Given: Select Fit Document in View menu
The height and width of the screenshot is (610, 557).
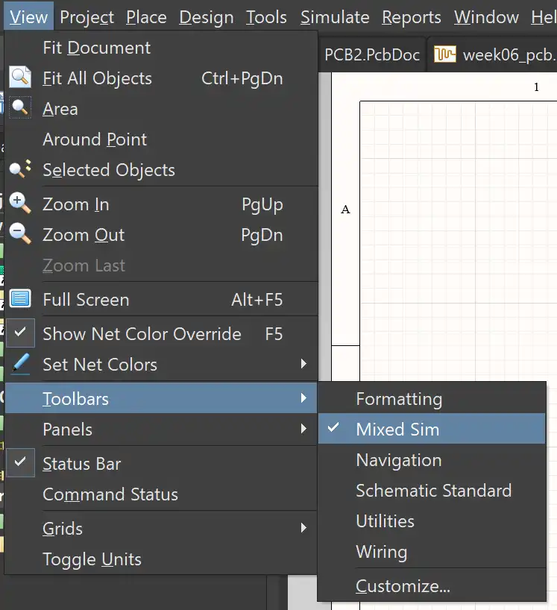Looking at the screenshot, I should (96, 48).
